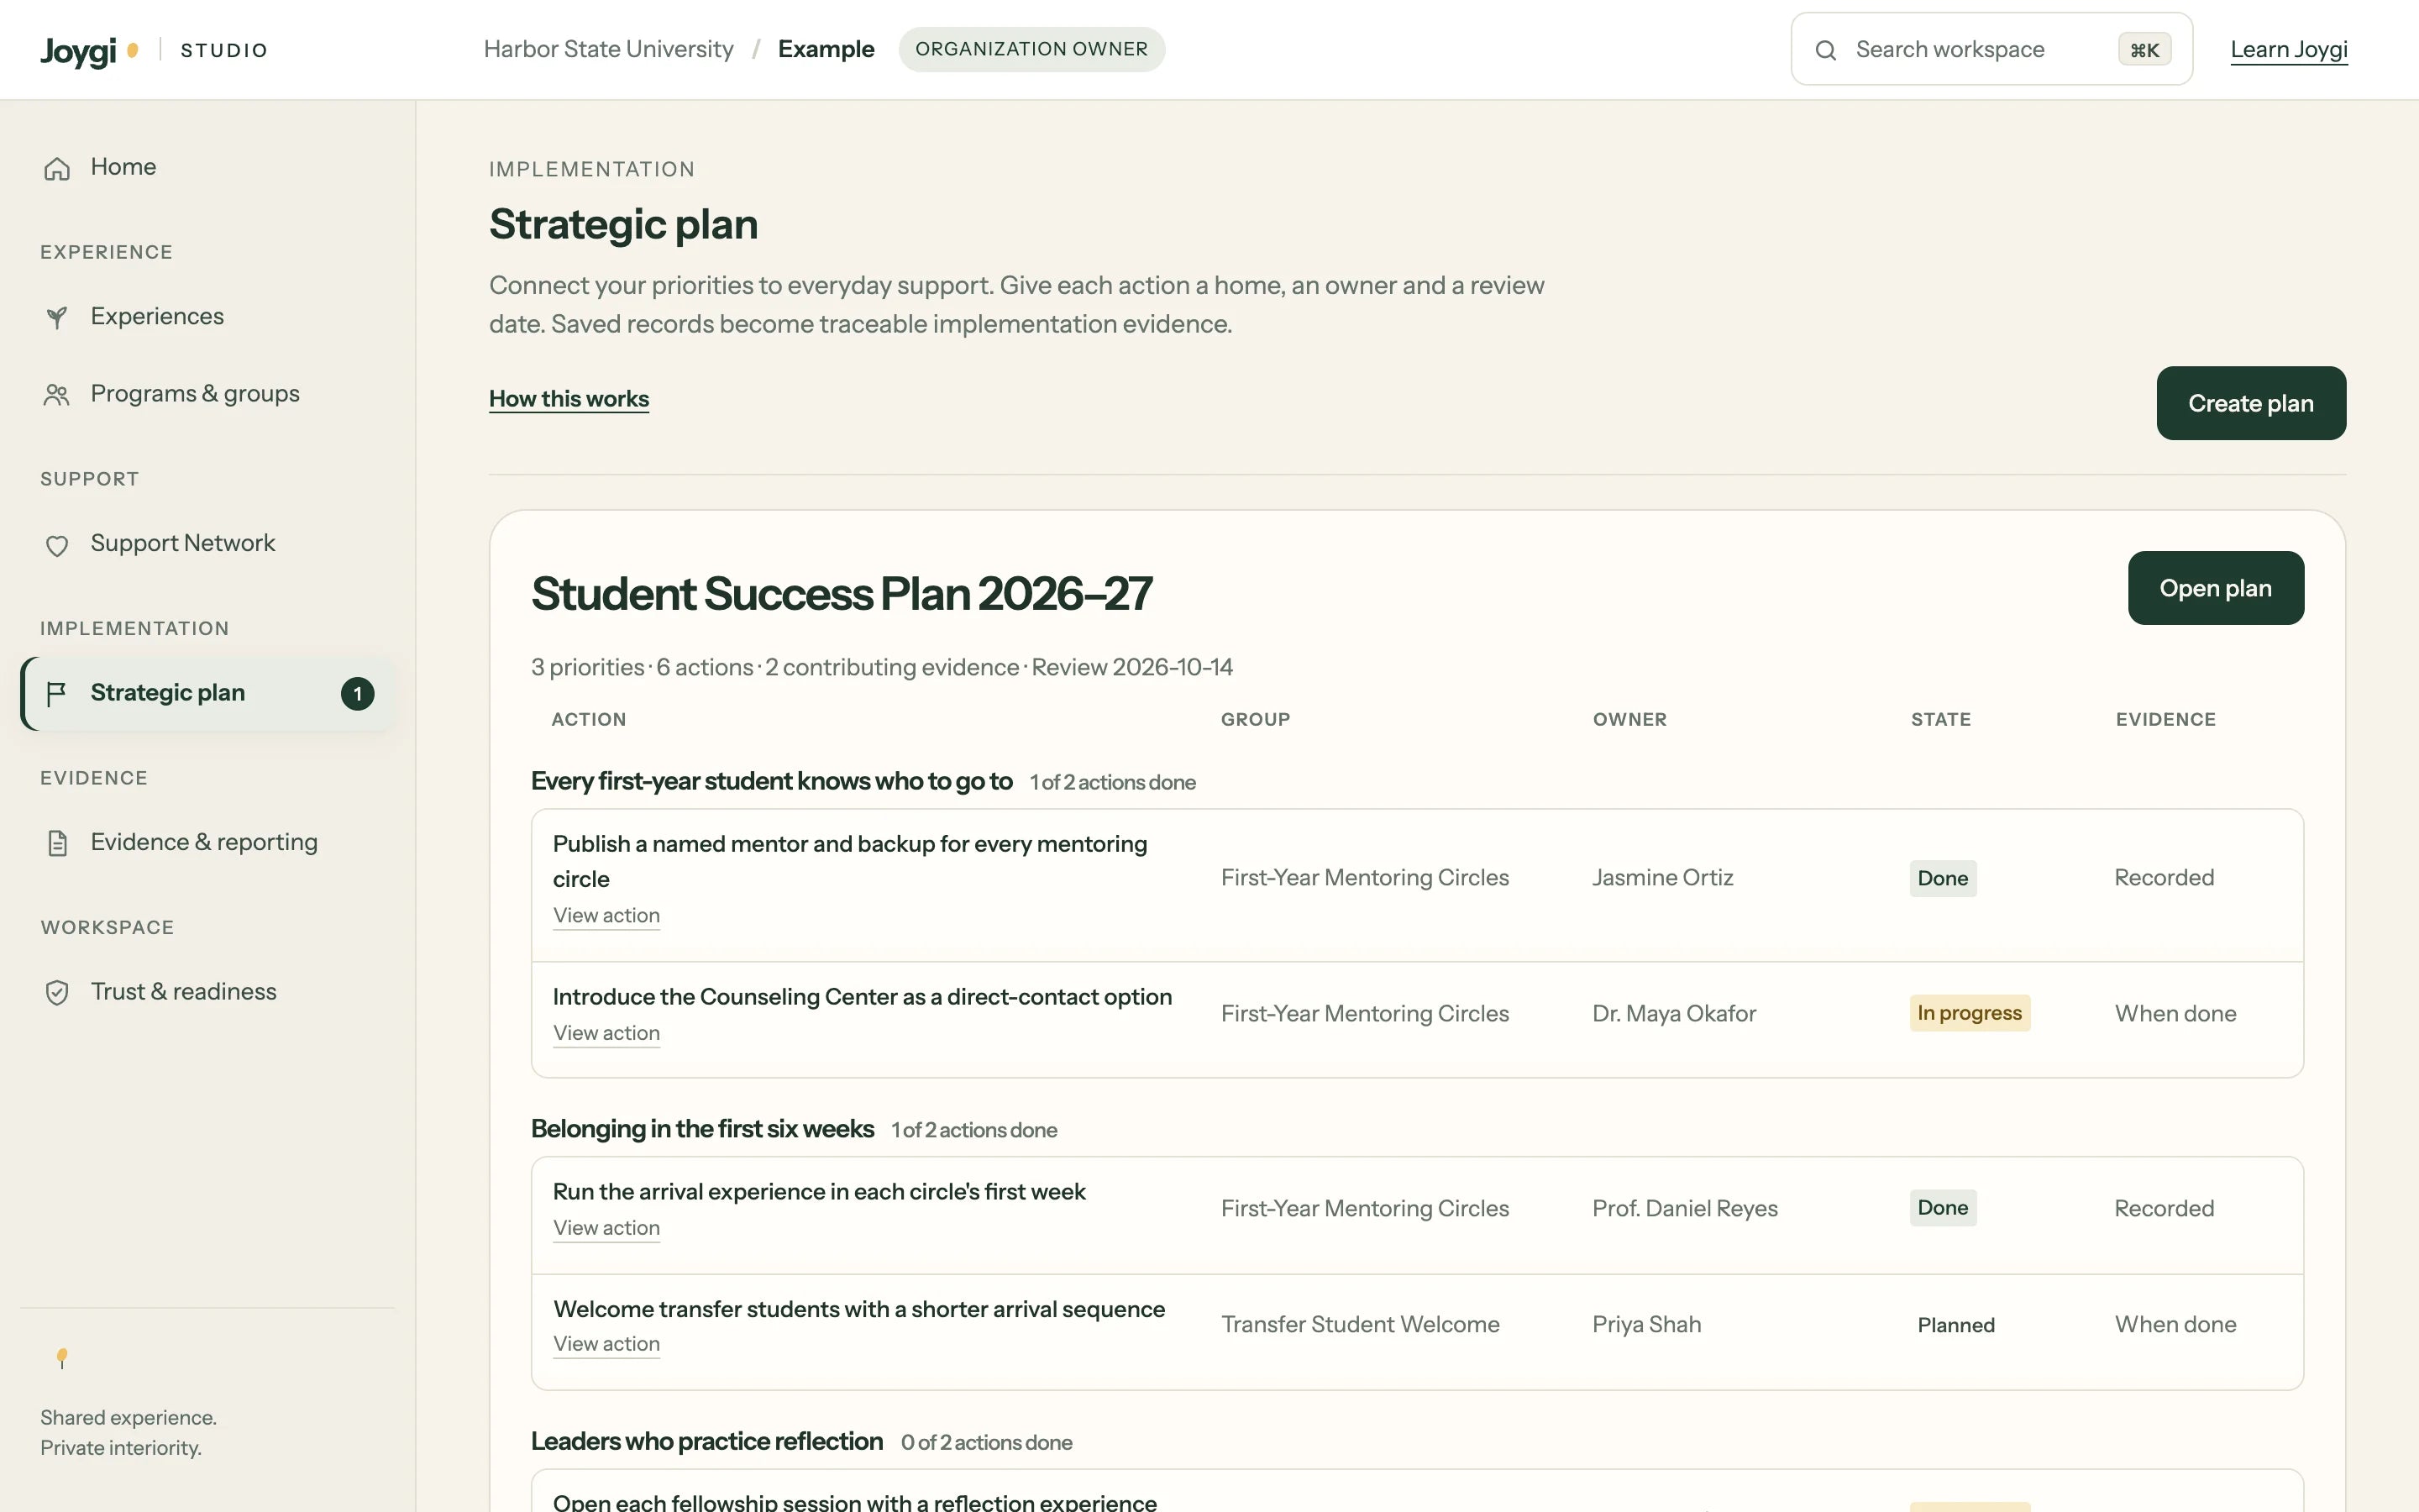Screen dimensions: 2419x1512
Task: Click owner name Prof. Daniel Reyes
Action: tap(1684, 1208)
